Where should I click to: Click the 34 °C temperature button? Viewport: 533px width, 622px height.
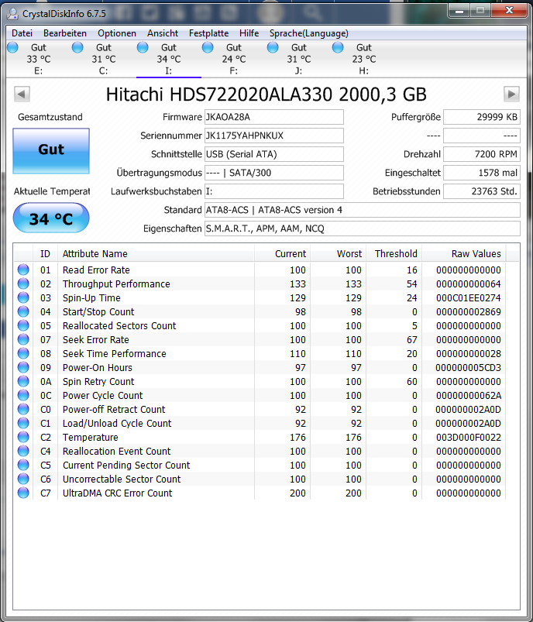click(51, 218)
